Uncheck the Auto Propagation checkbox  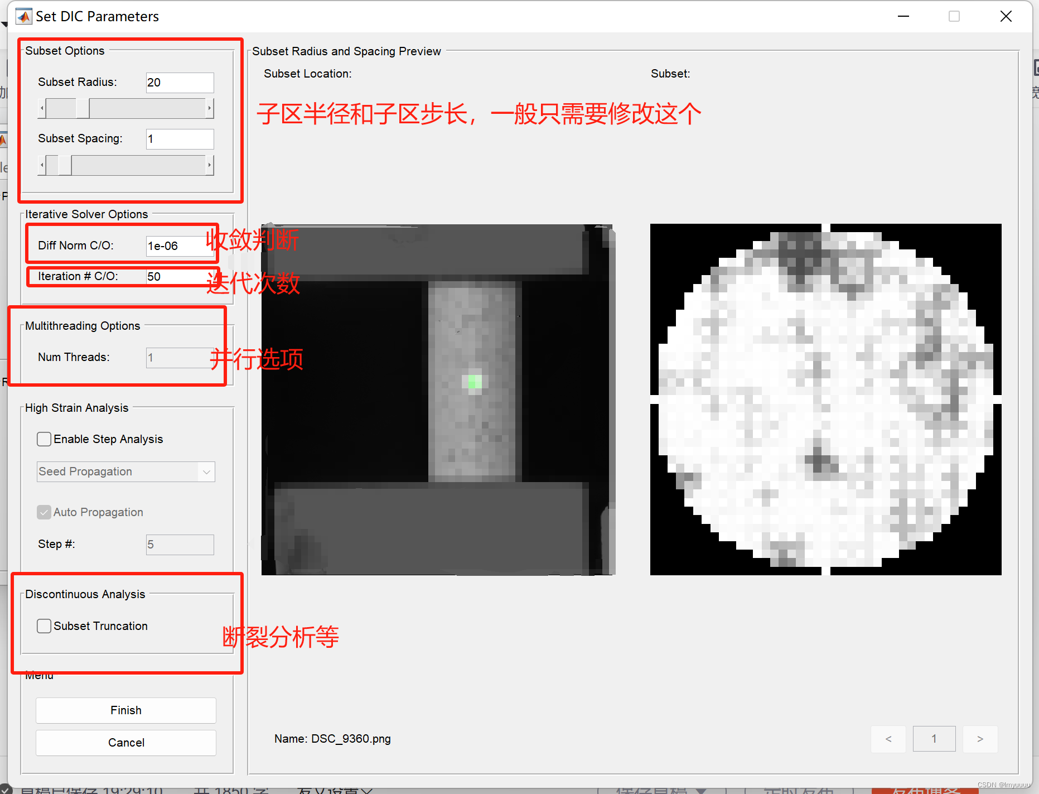[44, 512]
